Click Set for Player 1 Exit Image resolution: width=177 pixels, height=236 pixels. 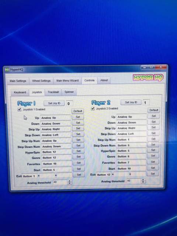point(79,175)
